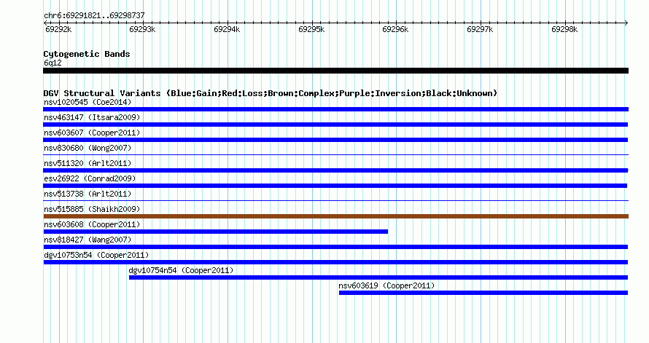649x343 pixels.
Task: Select the short blue bar under nsv603608
Action: point(216,232)
